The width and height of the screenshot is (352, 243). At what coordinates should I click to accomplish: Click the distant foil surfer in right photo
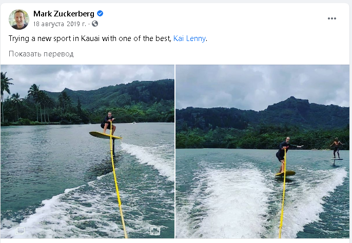(x=335, y=148)
